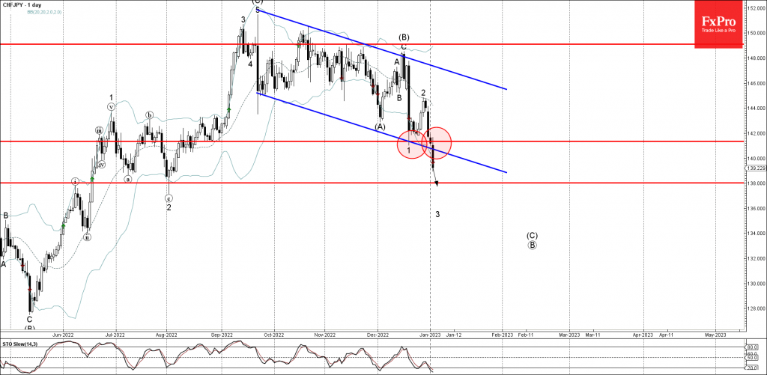The height and width of the screenshot is (375, 767).
Task: Click the projected wave 3 label
Action: [437, 214]
